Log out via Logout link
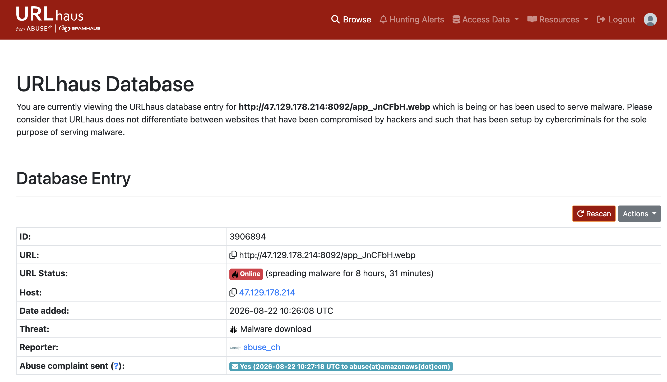This screenshot has width=667, height=382. (616, 20)
